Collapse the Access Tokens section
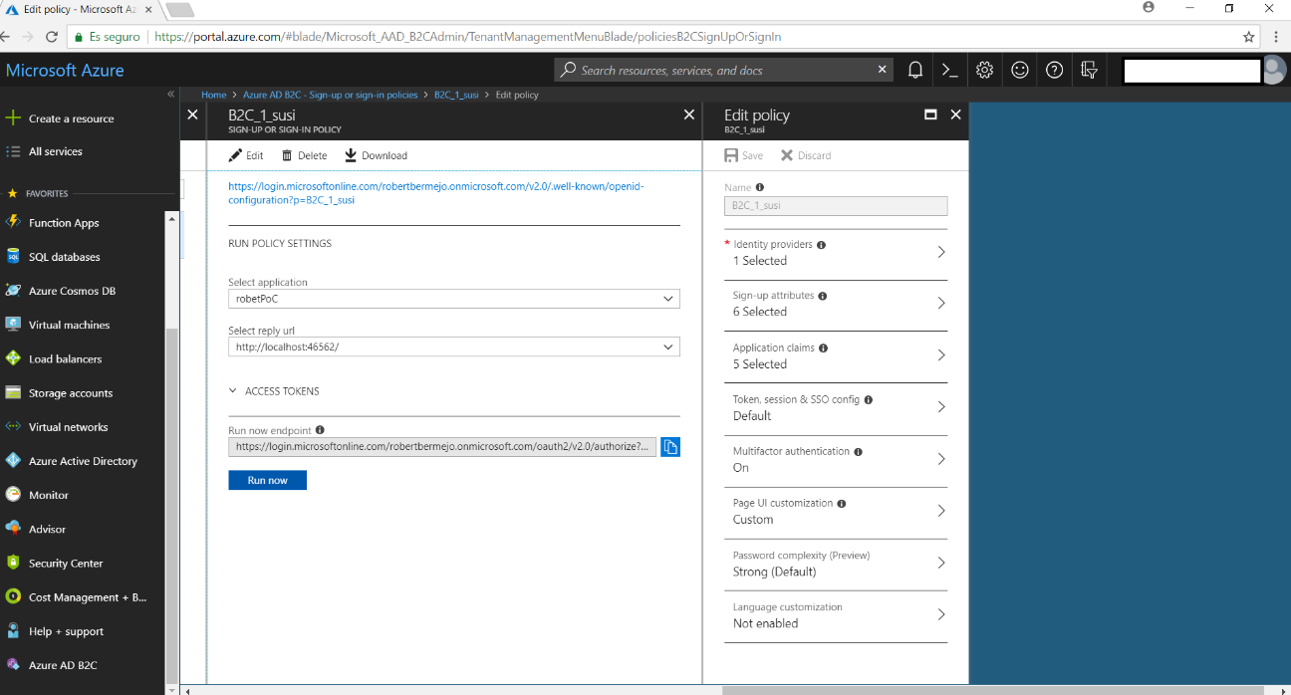 [233, 391]
